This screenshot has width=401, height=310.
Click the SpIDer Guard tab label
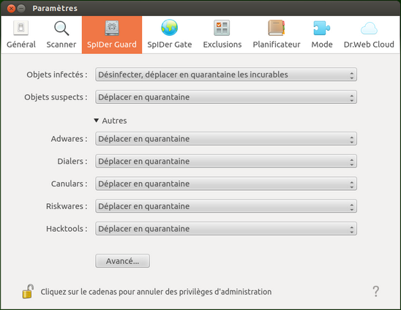[x=112, y=45]
